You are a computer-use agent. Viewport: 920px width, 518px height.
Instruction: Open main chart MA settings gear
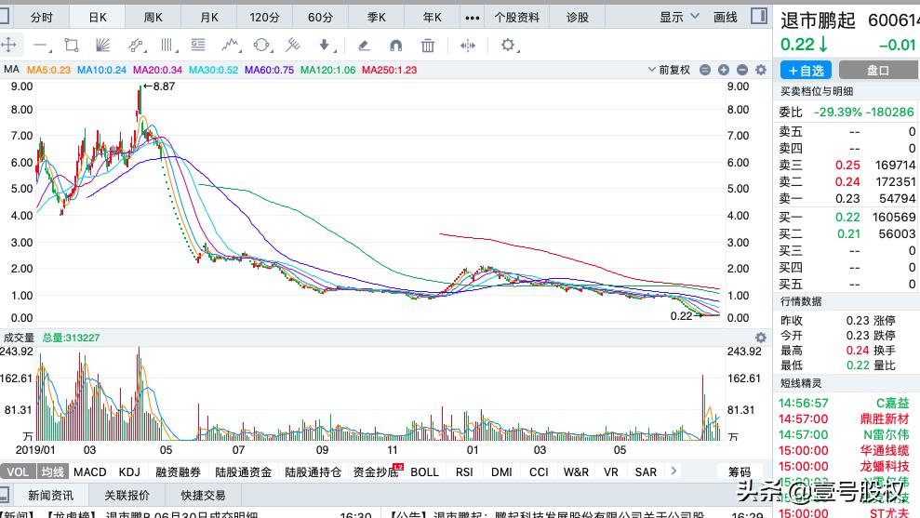point(761,70)
